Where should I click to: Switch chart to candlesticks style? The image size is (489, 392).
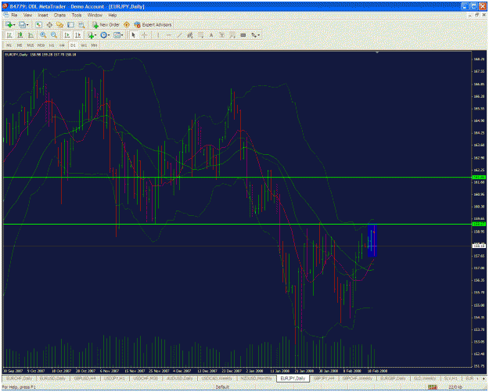pyautogui.click(x=20, y=35)
